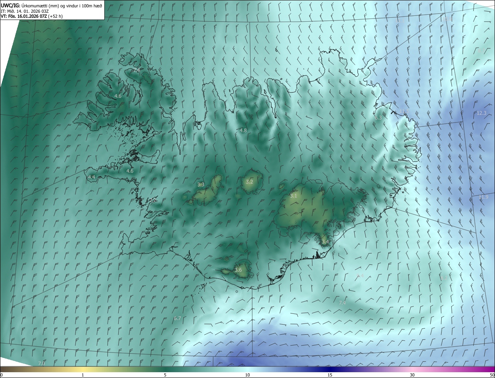The height and width of the screenshot is (378, 495).
Task: Click the 7.4 value south of Iceland
Action: (x=342, y=303)
